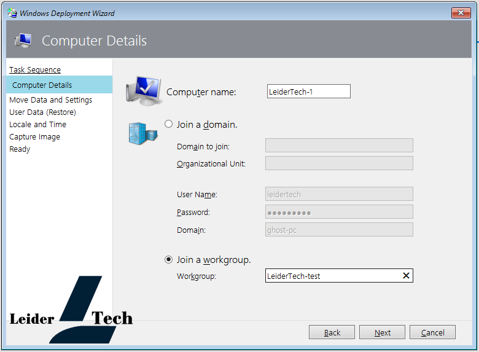This screenshot has height=352, width=479.
Task: Clear the Workgroup field with the X icon
Action: click(406, 276)
